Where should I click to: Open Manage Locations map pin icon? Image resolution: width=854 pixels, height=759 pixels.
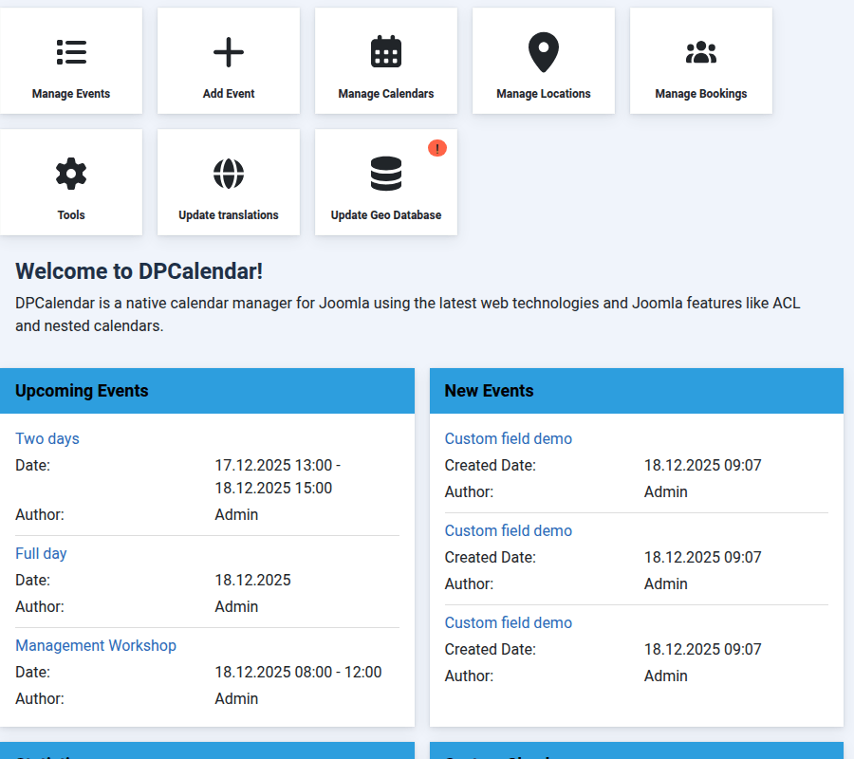pyautogui.click(x=544, y=52)
